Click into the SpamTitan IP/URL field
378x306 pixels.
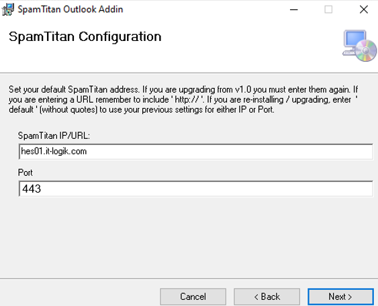pos(196,152)
